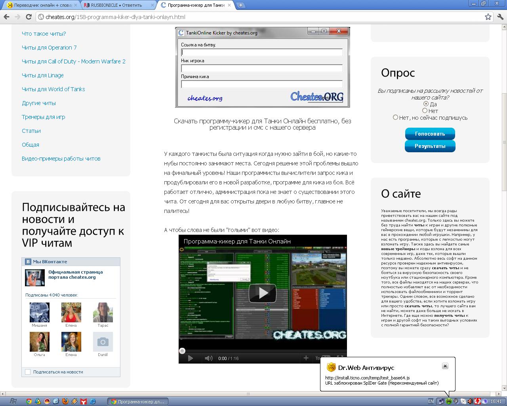Viewport: 507px width, 406px height.
Task: Open a new tab with the plus button
Action: [x=240, y=5]
